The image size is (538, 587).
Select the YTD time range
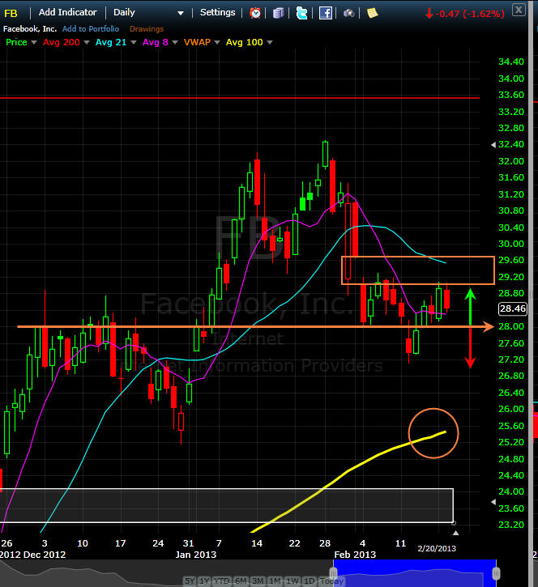(223, 581)
